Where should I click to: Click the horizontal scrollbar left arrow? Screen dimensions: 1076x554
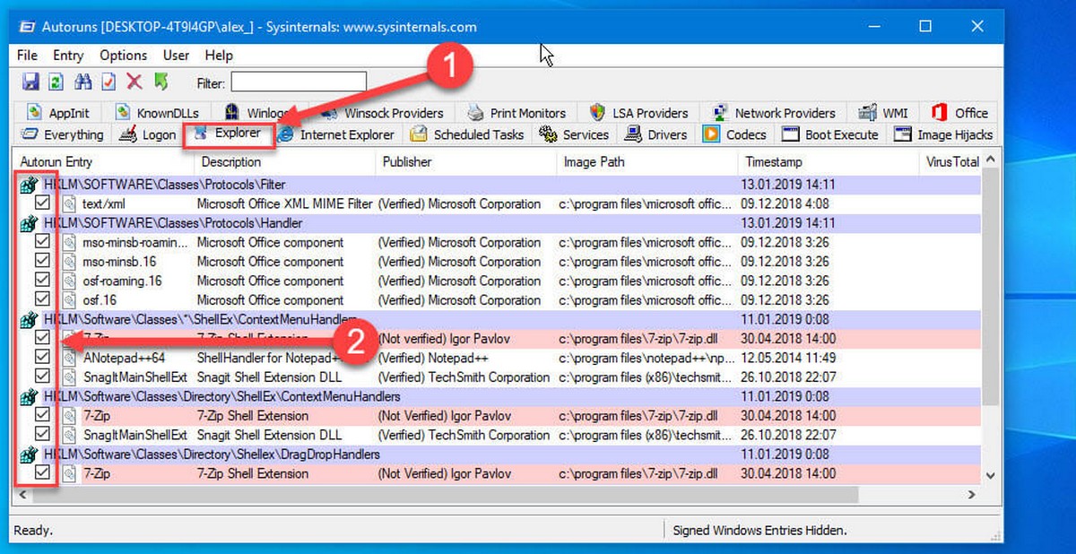[x=22, y=494]
